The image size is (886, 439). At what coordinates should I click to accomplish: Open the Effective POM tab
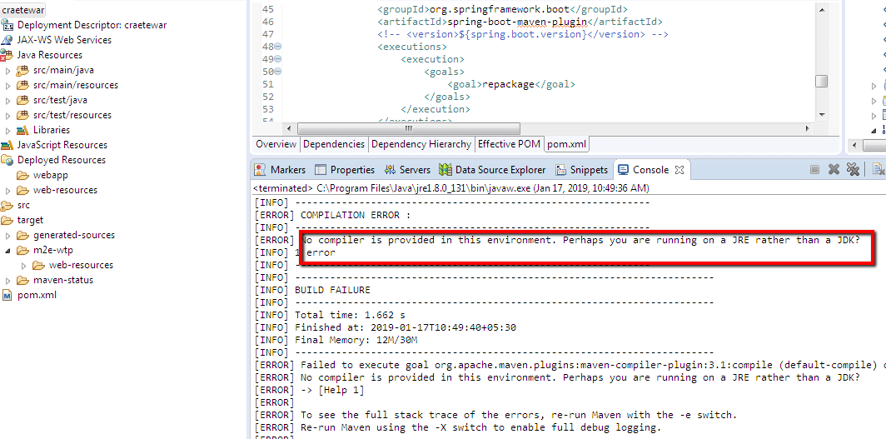(x=509, y=144)
